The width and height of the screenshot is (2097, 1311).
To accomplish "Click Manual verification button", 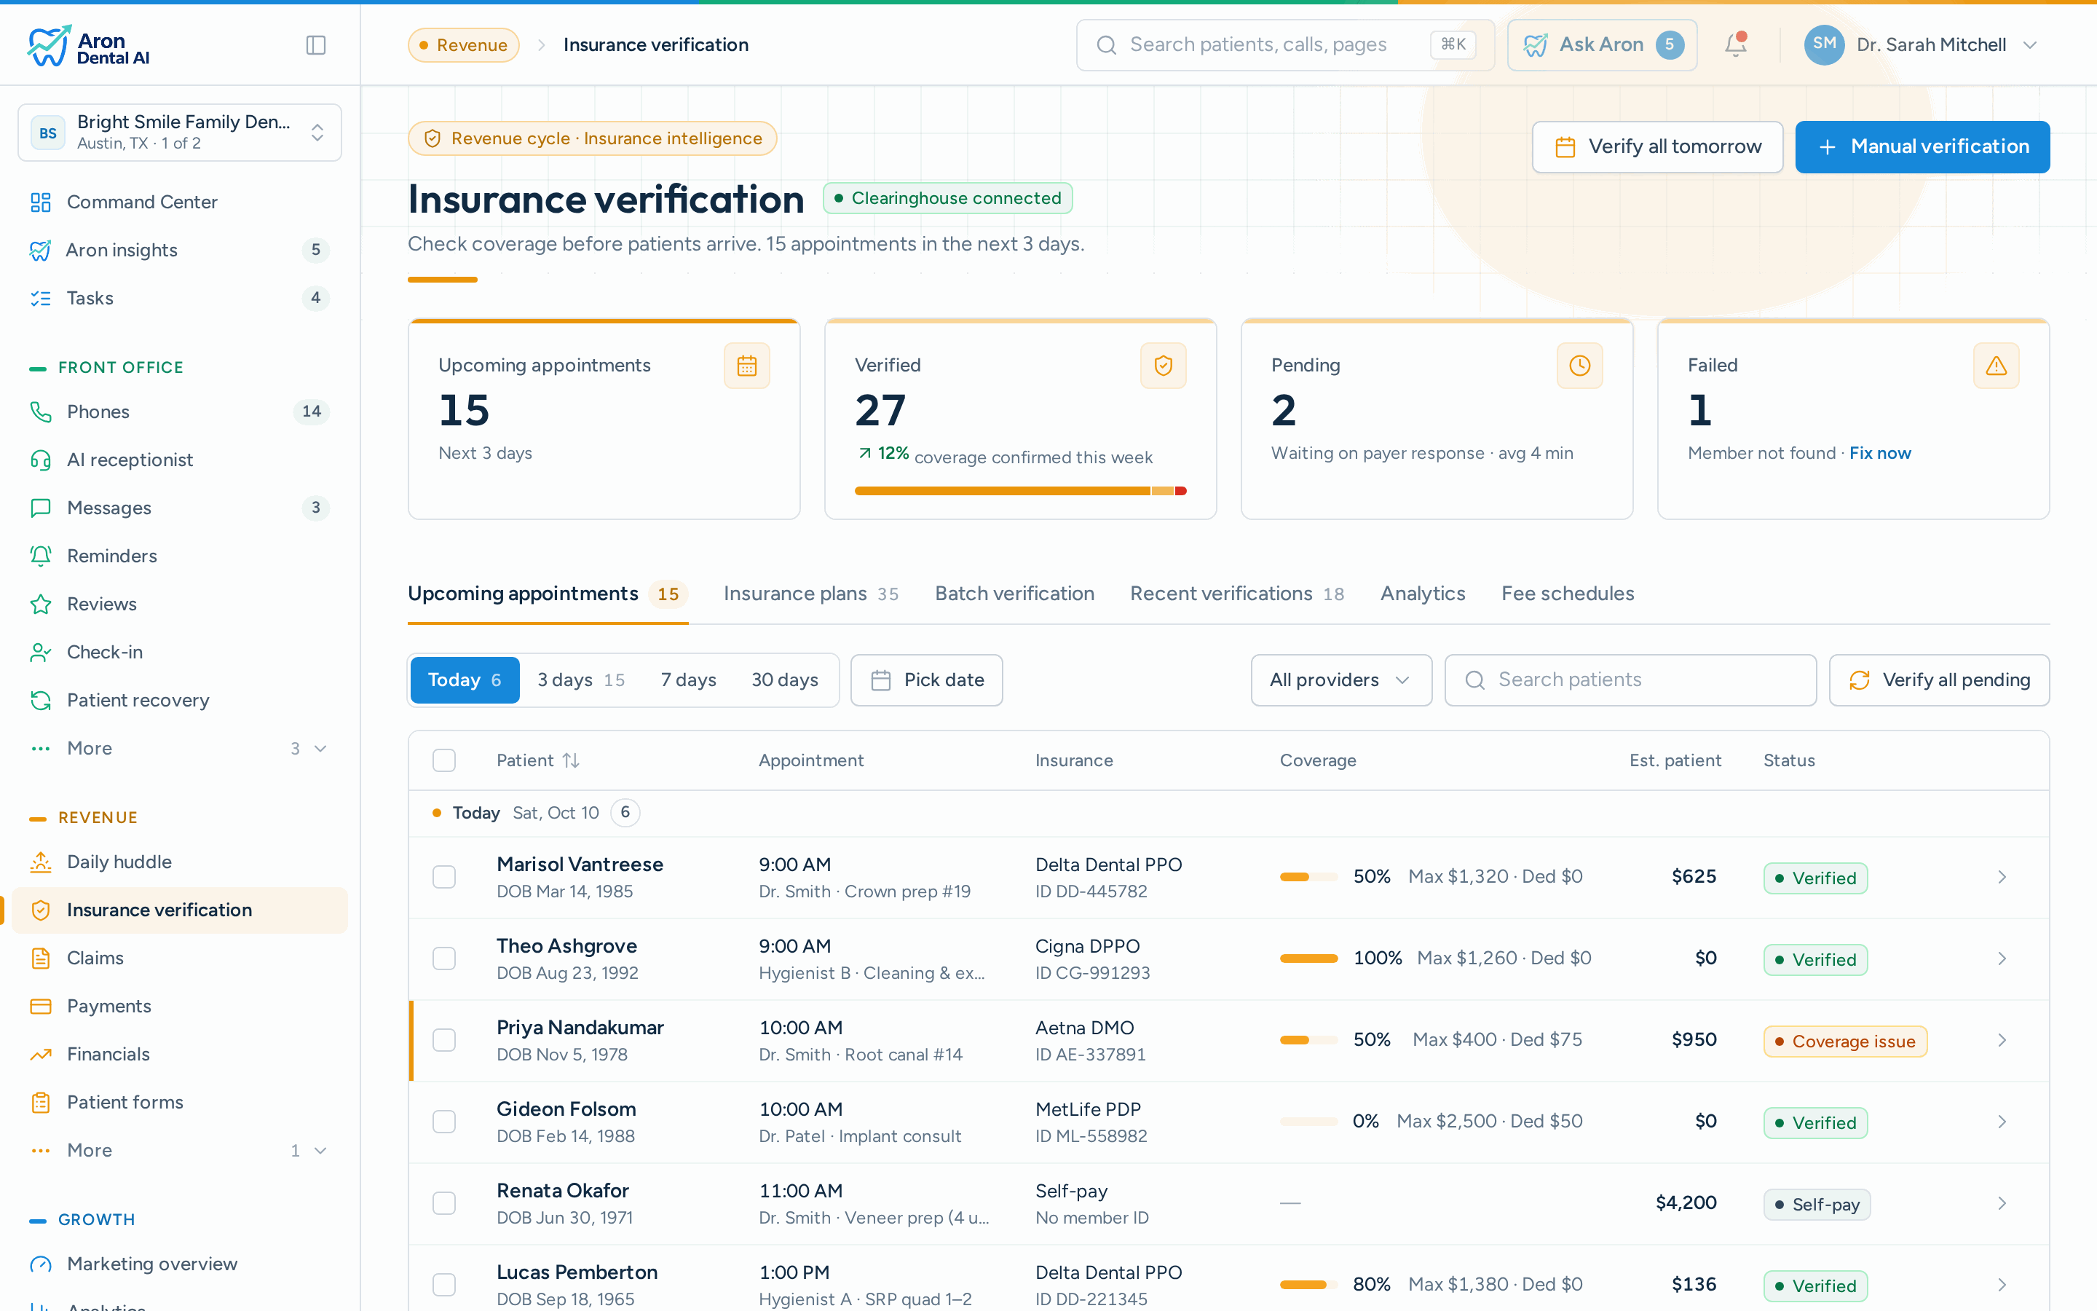I will (1922, 147).
